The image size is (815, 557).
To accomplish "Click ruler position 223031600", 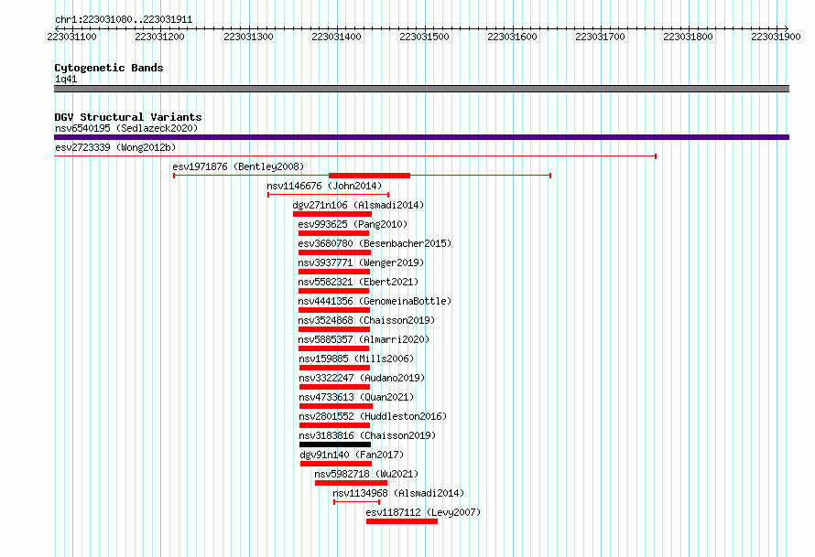I will [512, 37].
